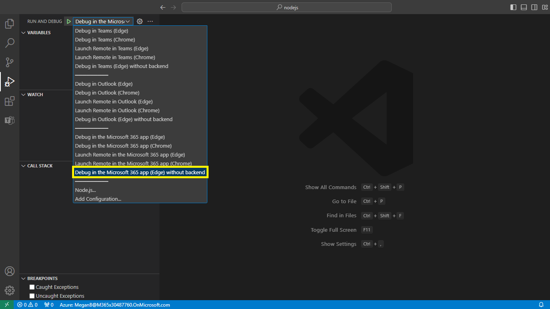Image resolution: width=550 pixels, height=309 pixels.
Task: Open launch.json with the gear icon
Action: [x=140, y=21]
